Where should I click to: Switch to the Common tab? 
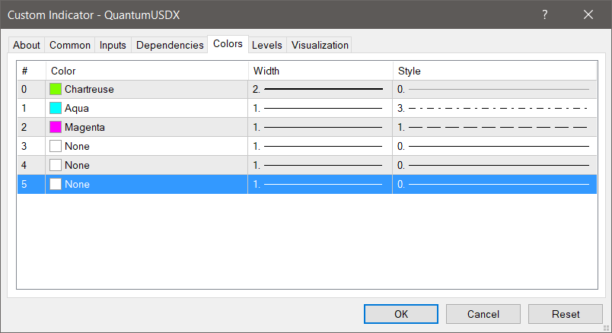point(70,46)
